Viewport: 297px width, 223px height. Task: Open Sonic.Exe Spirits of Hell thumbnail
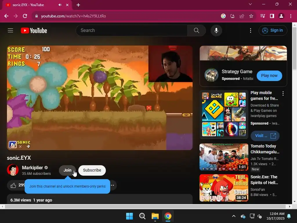(x=224, y=188)
